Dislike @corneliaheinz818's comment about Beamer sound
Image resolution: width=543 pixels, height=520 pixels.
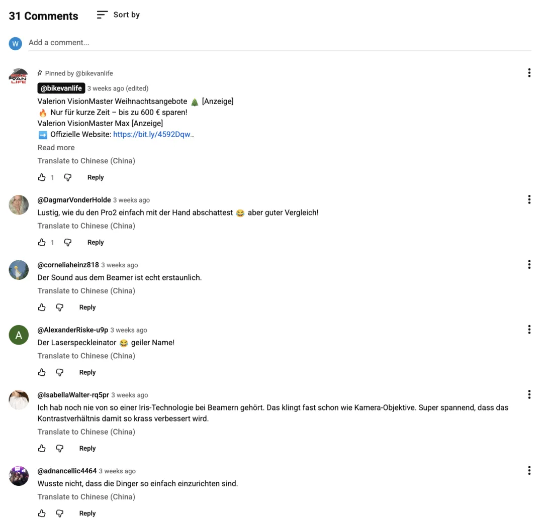click(60, 307)
